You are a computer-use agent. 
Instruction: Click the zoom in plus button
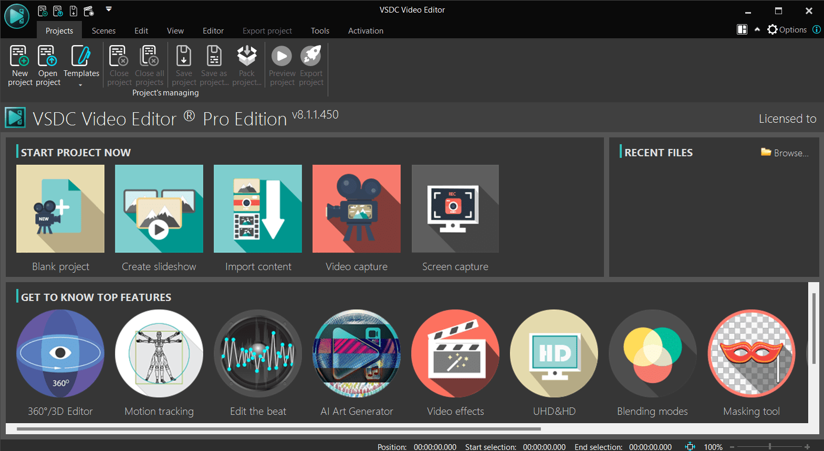[x=807, y=447]
